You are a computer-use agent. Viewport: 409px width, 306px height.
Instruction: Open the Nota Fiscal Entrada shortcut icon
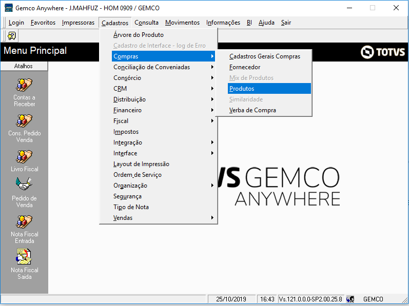click(x=24, y=222)
